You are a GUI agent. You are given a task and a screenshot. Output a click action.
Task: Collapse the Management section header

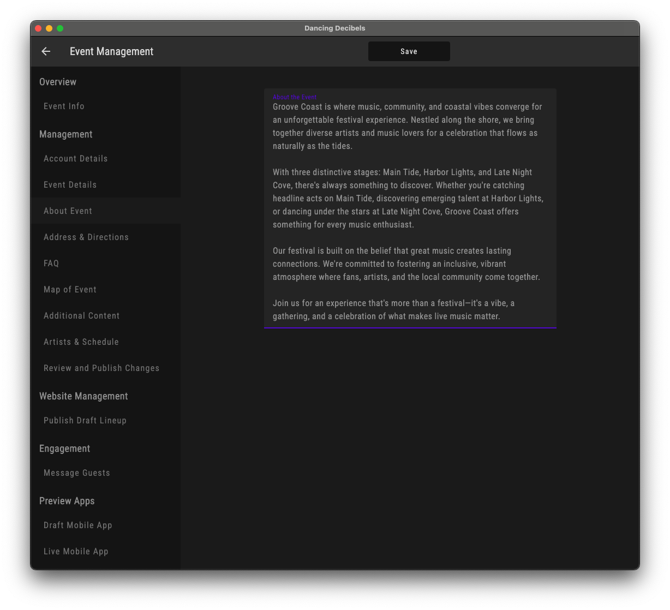pyautogui.click(x=65, y=134)
